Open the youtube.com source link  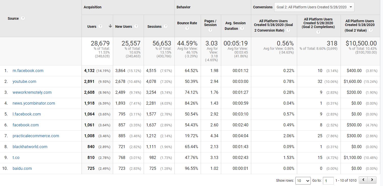pyautogui.click(x=24, y=82)
